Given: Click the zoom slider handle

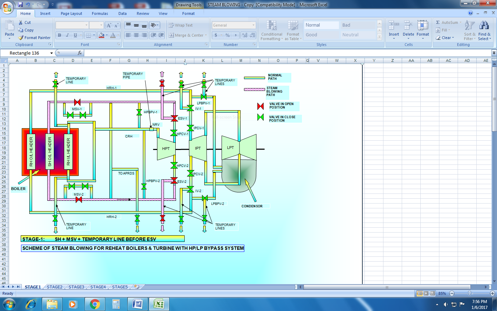Looking at the screenshot, I should [x=469, y=293].
